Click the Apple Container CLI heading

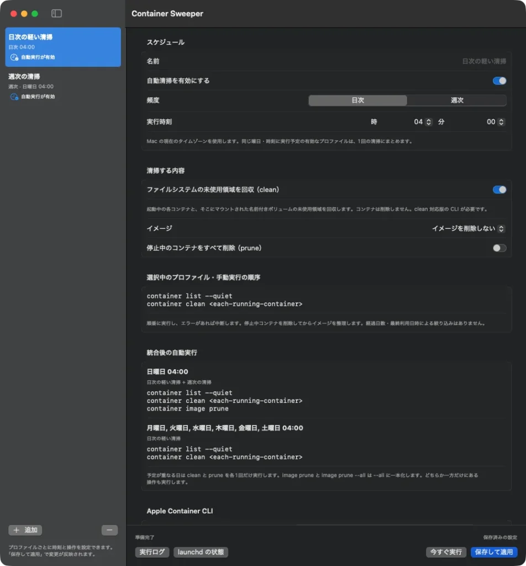pos(180,511)
